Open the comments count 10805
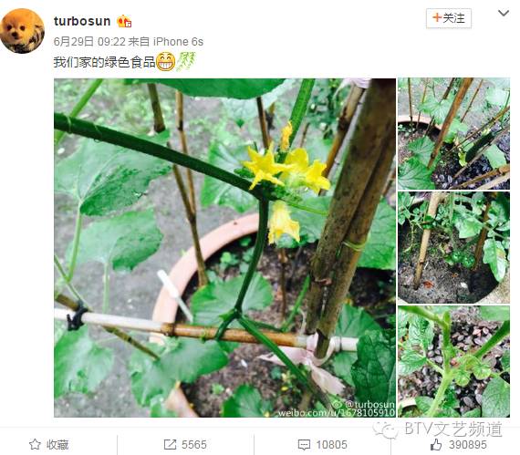This screenshot has height=455, width=520. (x=332, y=444)
